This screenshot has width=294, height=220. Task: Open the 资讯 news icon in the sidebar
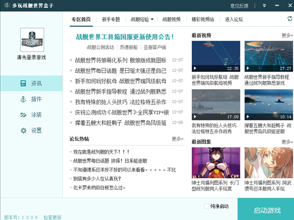click(23, 83)
